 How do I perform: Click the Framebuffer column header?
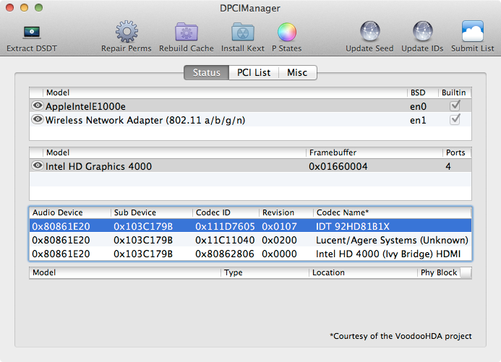pos(374,152)
